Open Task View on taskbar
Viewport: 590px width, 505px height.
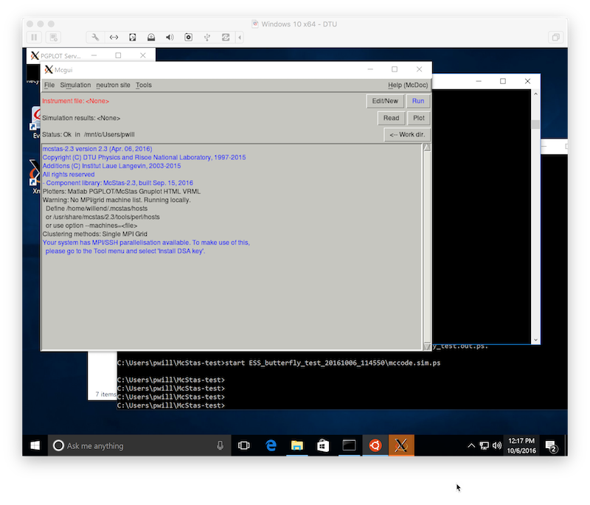tap(244, 446)
